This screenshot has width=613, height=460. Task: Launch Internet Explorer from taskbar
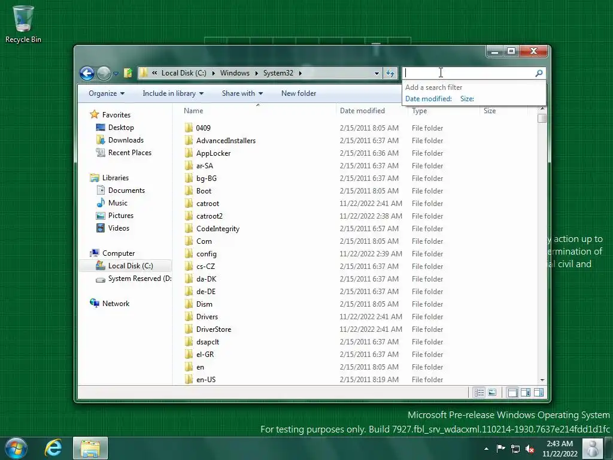pos(53,448)
